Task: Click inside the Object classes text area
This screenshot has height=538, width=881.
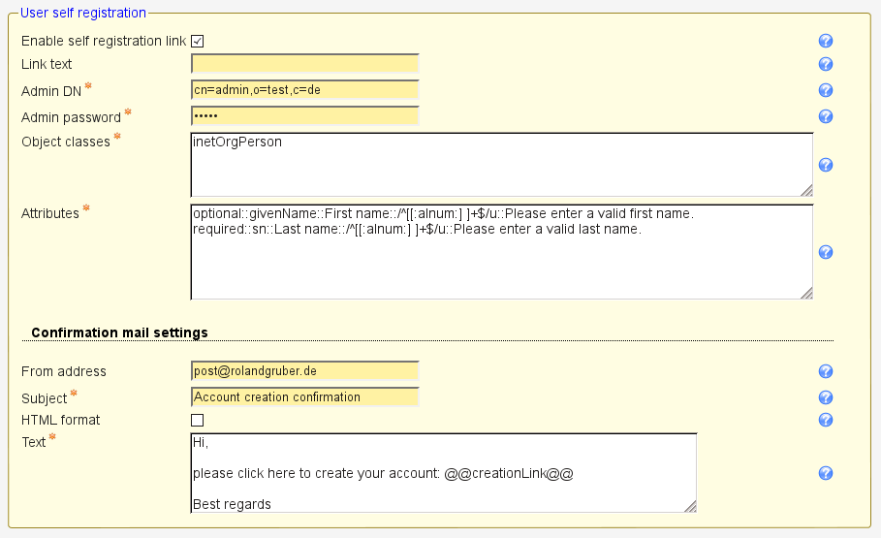Action: point(501,165)
